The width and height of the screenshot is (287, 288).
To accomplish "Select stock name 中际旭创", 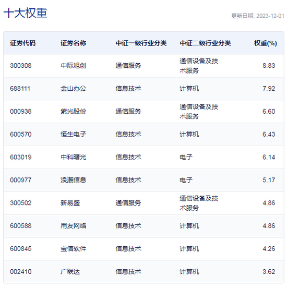I will 73,66.
